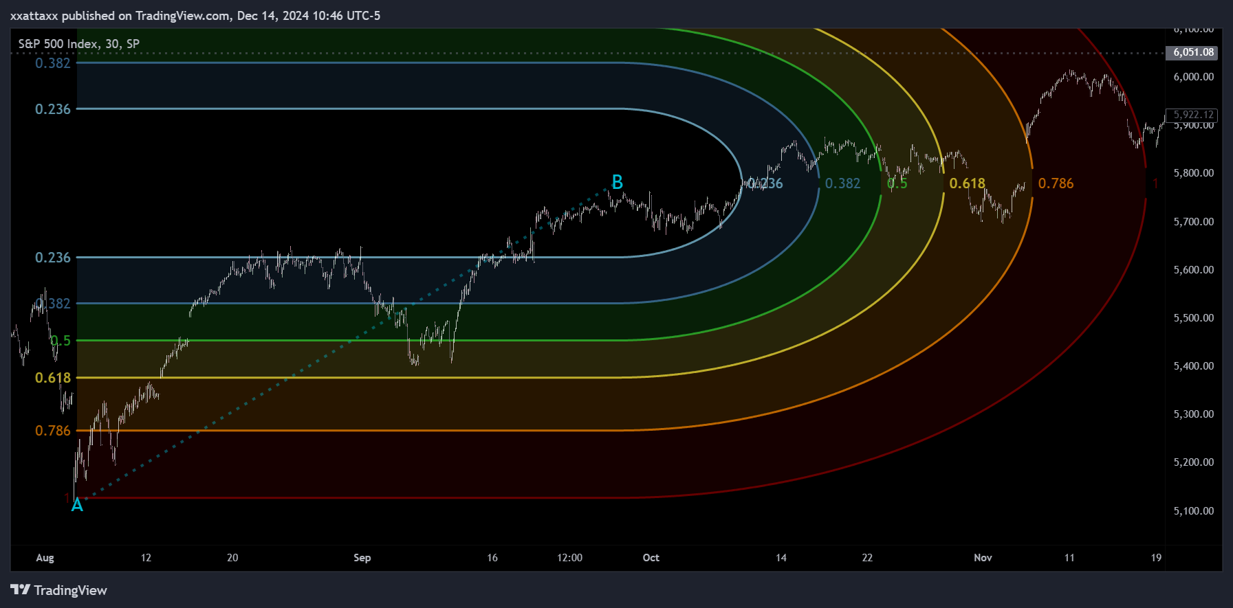The height and width of the screenshot is (608, 1233).
Task: Click the 5,400.00 price axis label
Action: pyautogui.click(x=1194, y=365)
